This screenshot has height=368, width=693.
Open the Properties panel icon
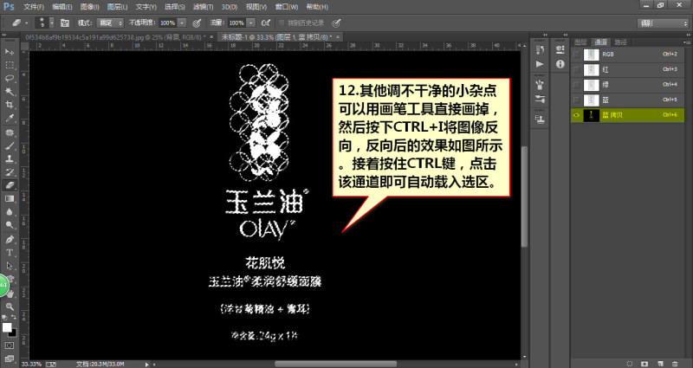[x=560, y=49]
